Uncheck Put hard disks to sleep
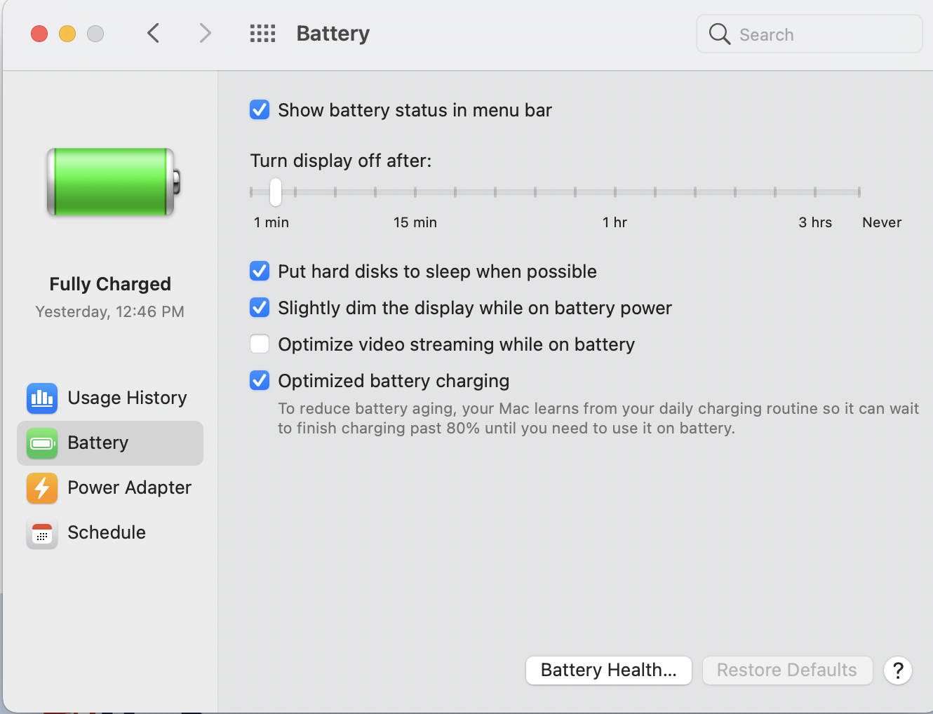Screen dimensions: 933x714 tap(260, 271)
